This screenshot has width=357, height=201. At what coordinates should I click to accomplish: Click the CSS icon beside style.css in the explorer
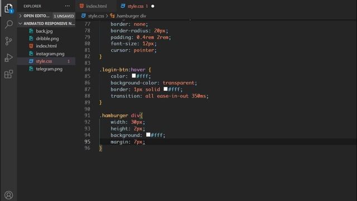[31, 61]
